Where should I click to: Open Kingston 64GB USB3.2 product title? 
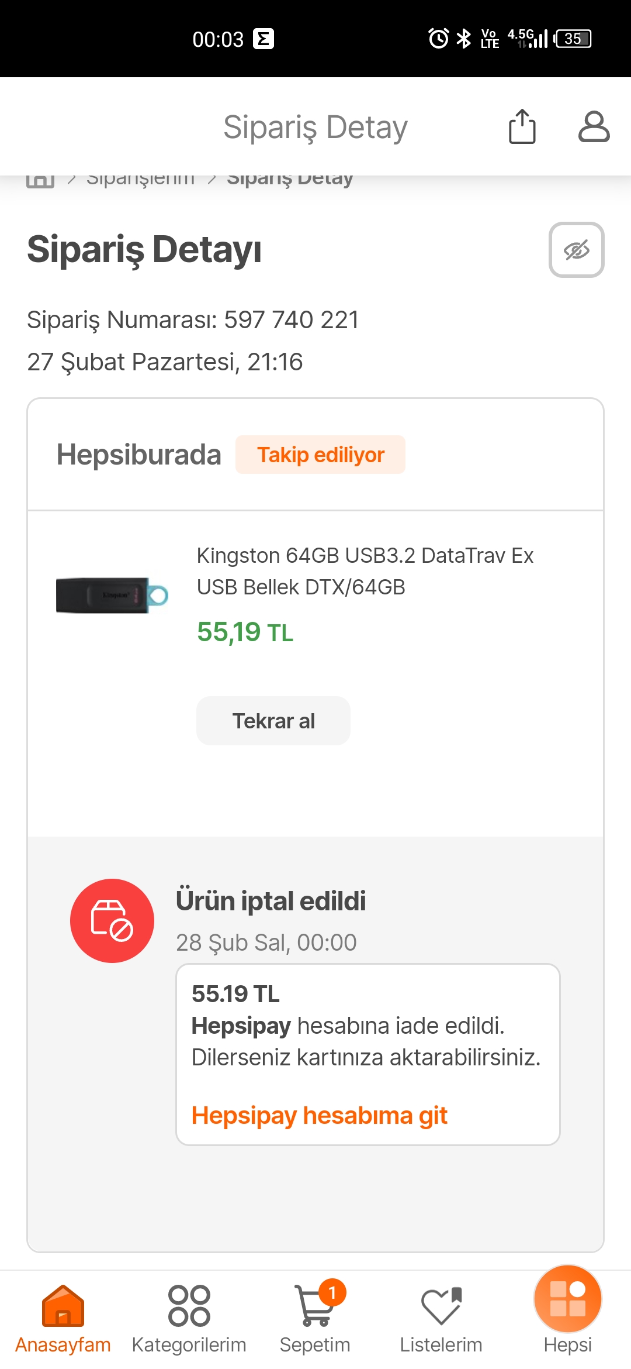365,571
